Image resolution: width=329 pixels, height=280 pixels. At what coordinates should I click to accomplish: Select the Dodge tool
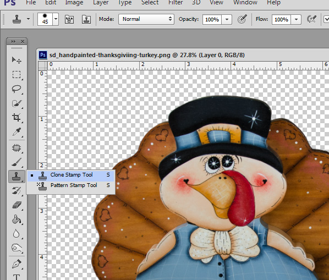click(17, 248)
